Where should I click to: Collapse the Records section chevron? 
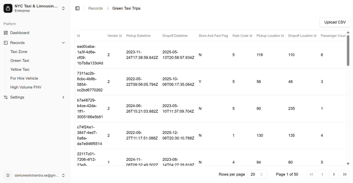click(63, 43)
